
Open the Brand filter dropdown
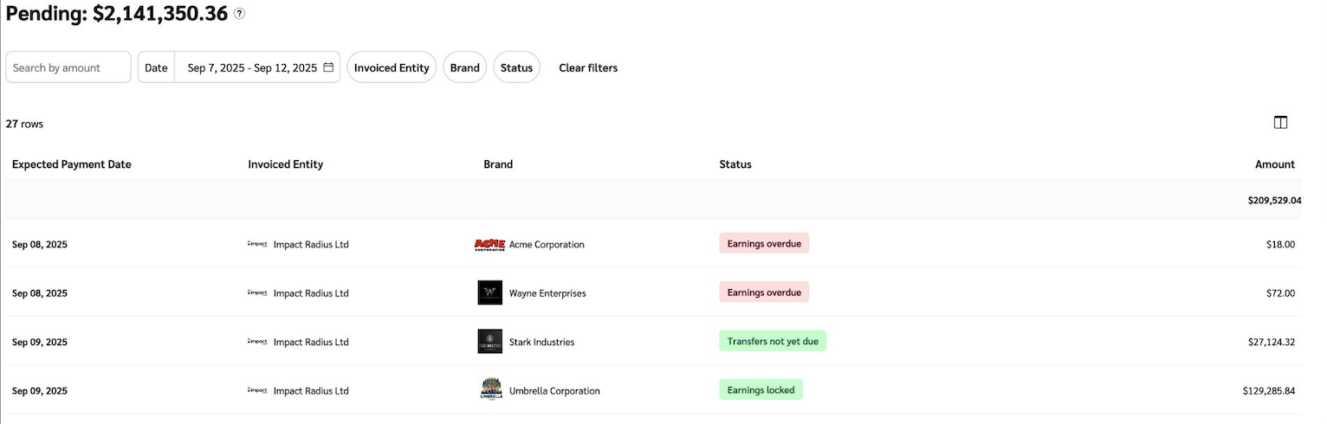(x=465, y=67)
